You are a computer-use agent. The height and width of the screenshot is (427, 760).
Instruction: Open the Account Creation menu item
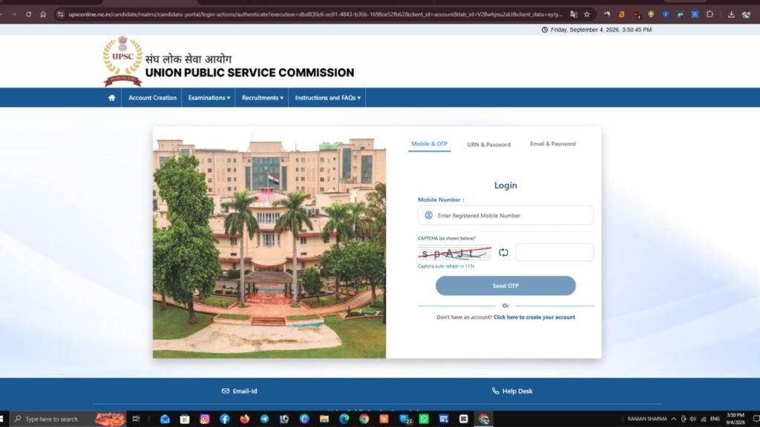tap(152, 98)
